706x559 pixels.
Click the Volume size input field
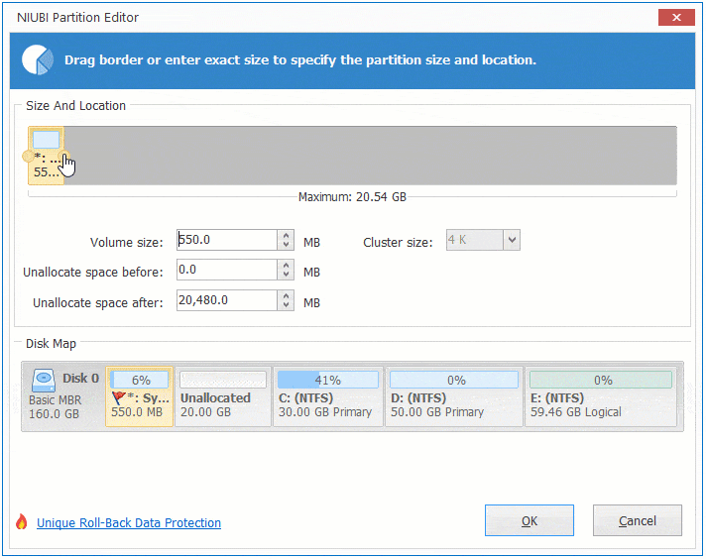[226, 240]
